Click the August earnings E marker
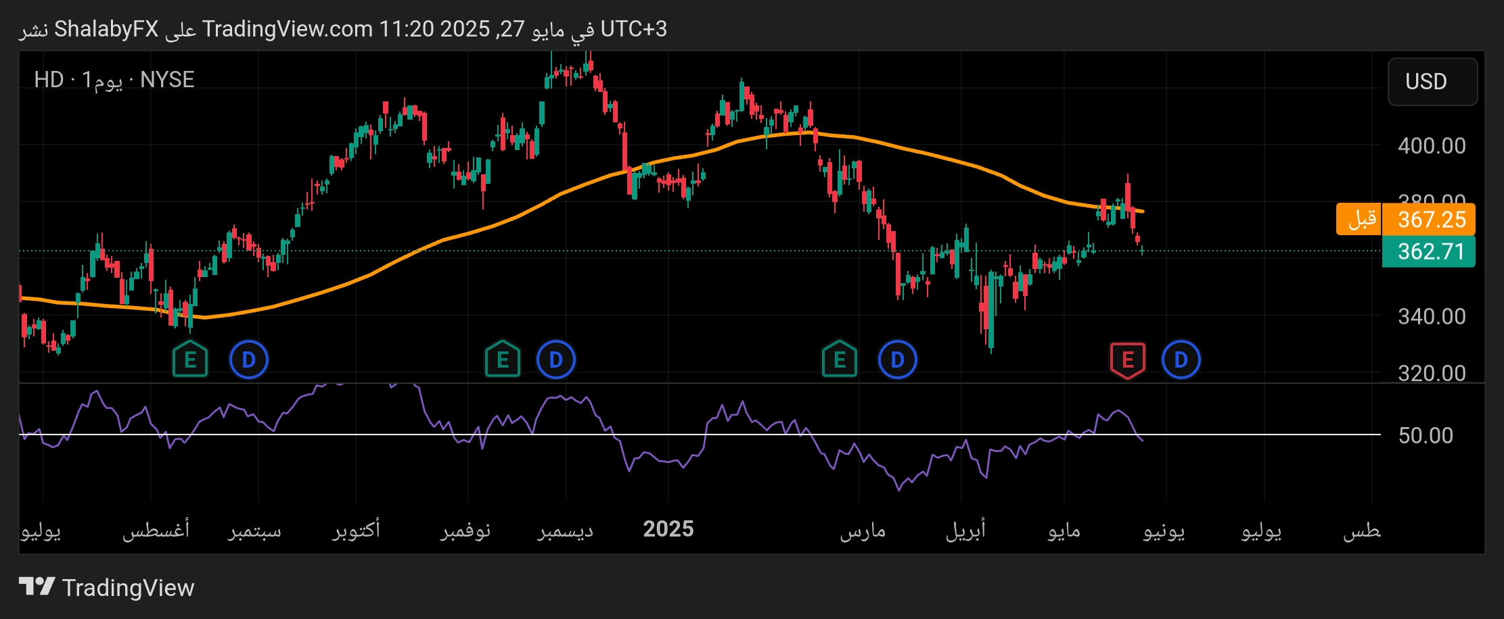This screenshot has height=619, width=1504. [x=190, y=360]
